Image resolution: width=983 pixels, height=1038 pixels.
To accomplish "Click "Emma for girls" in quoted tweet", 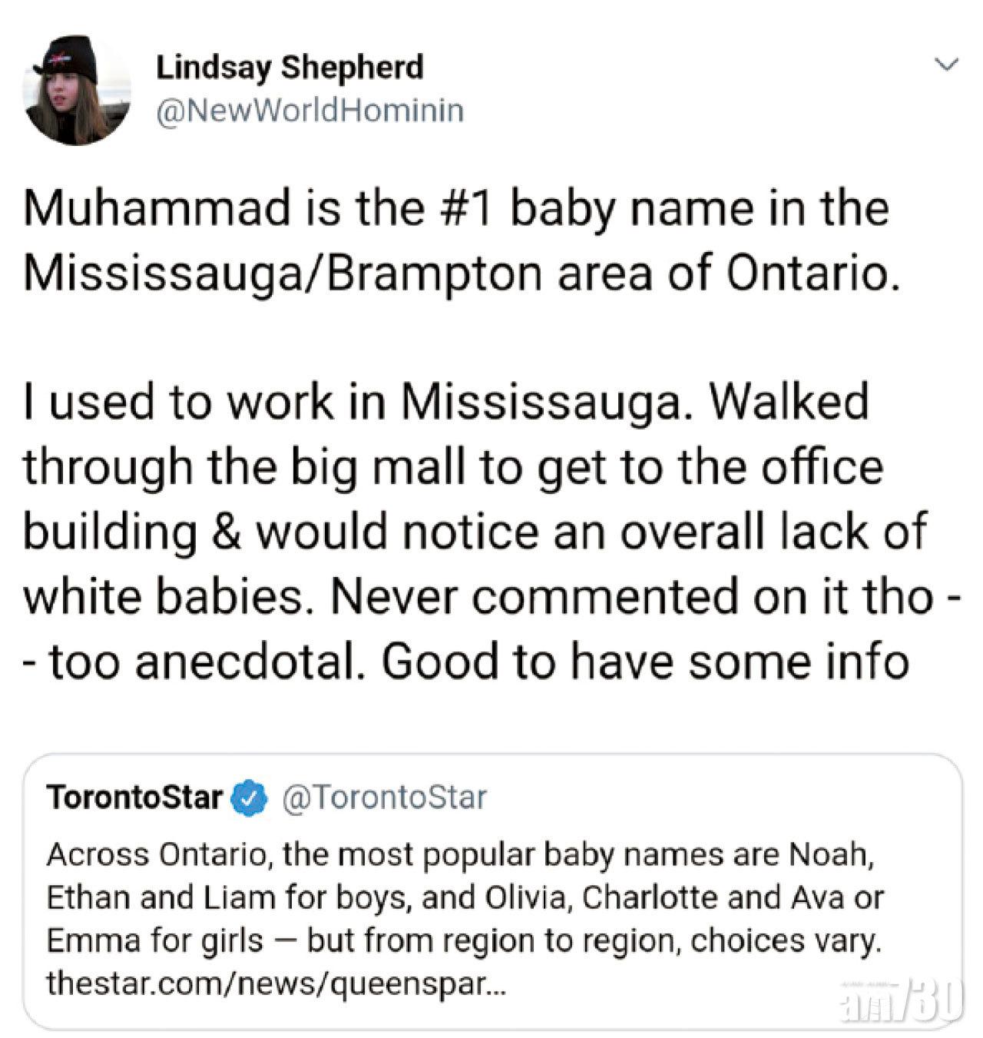I will (x=154, y=940).
